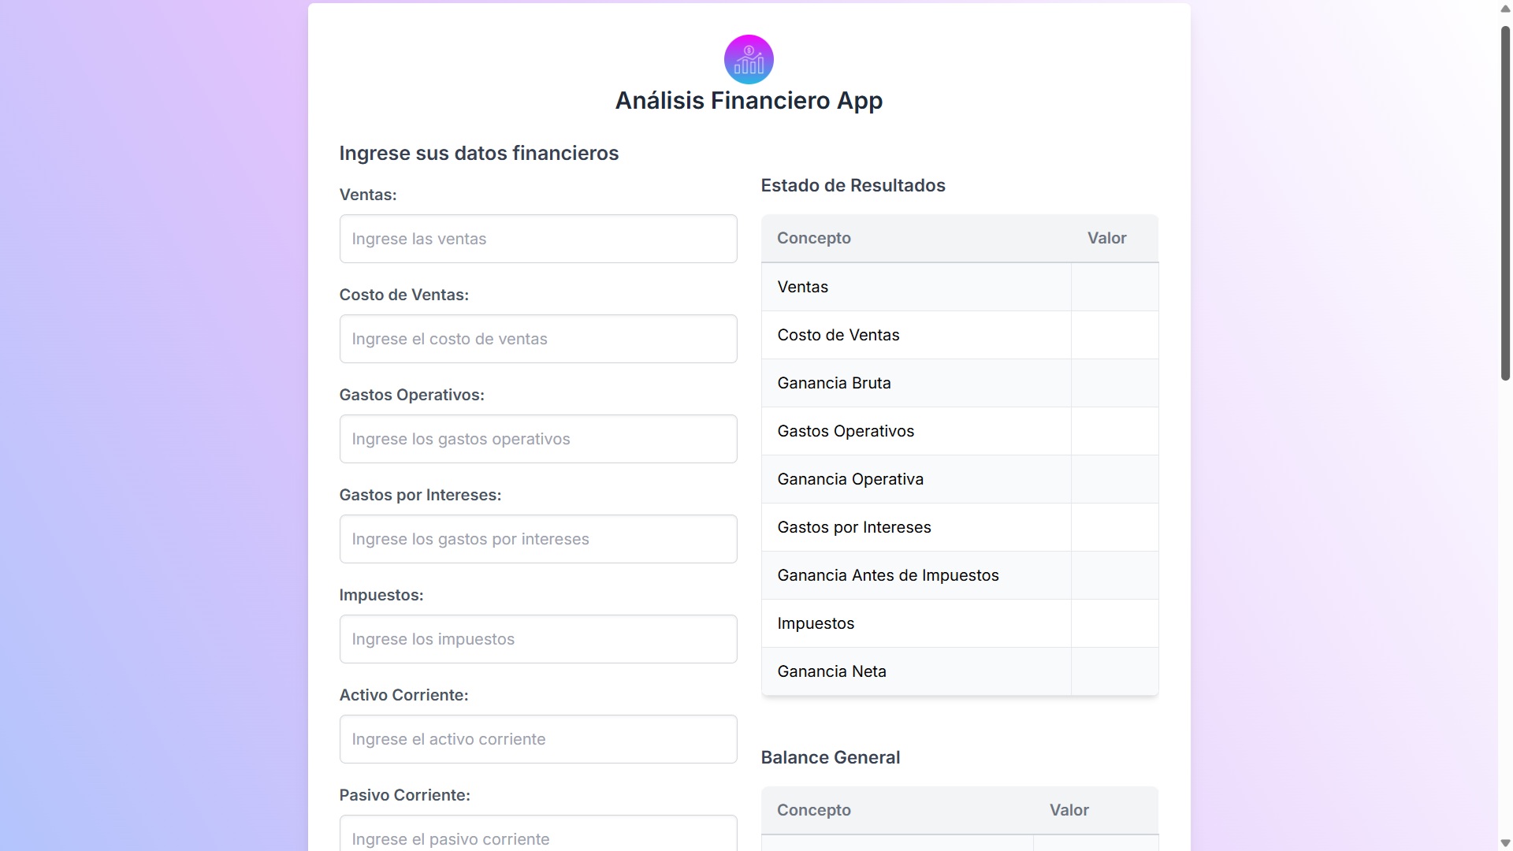
Task: Click the scrollbar down arrow
Action: 1505,843
